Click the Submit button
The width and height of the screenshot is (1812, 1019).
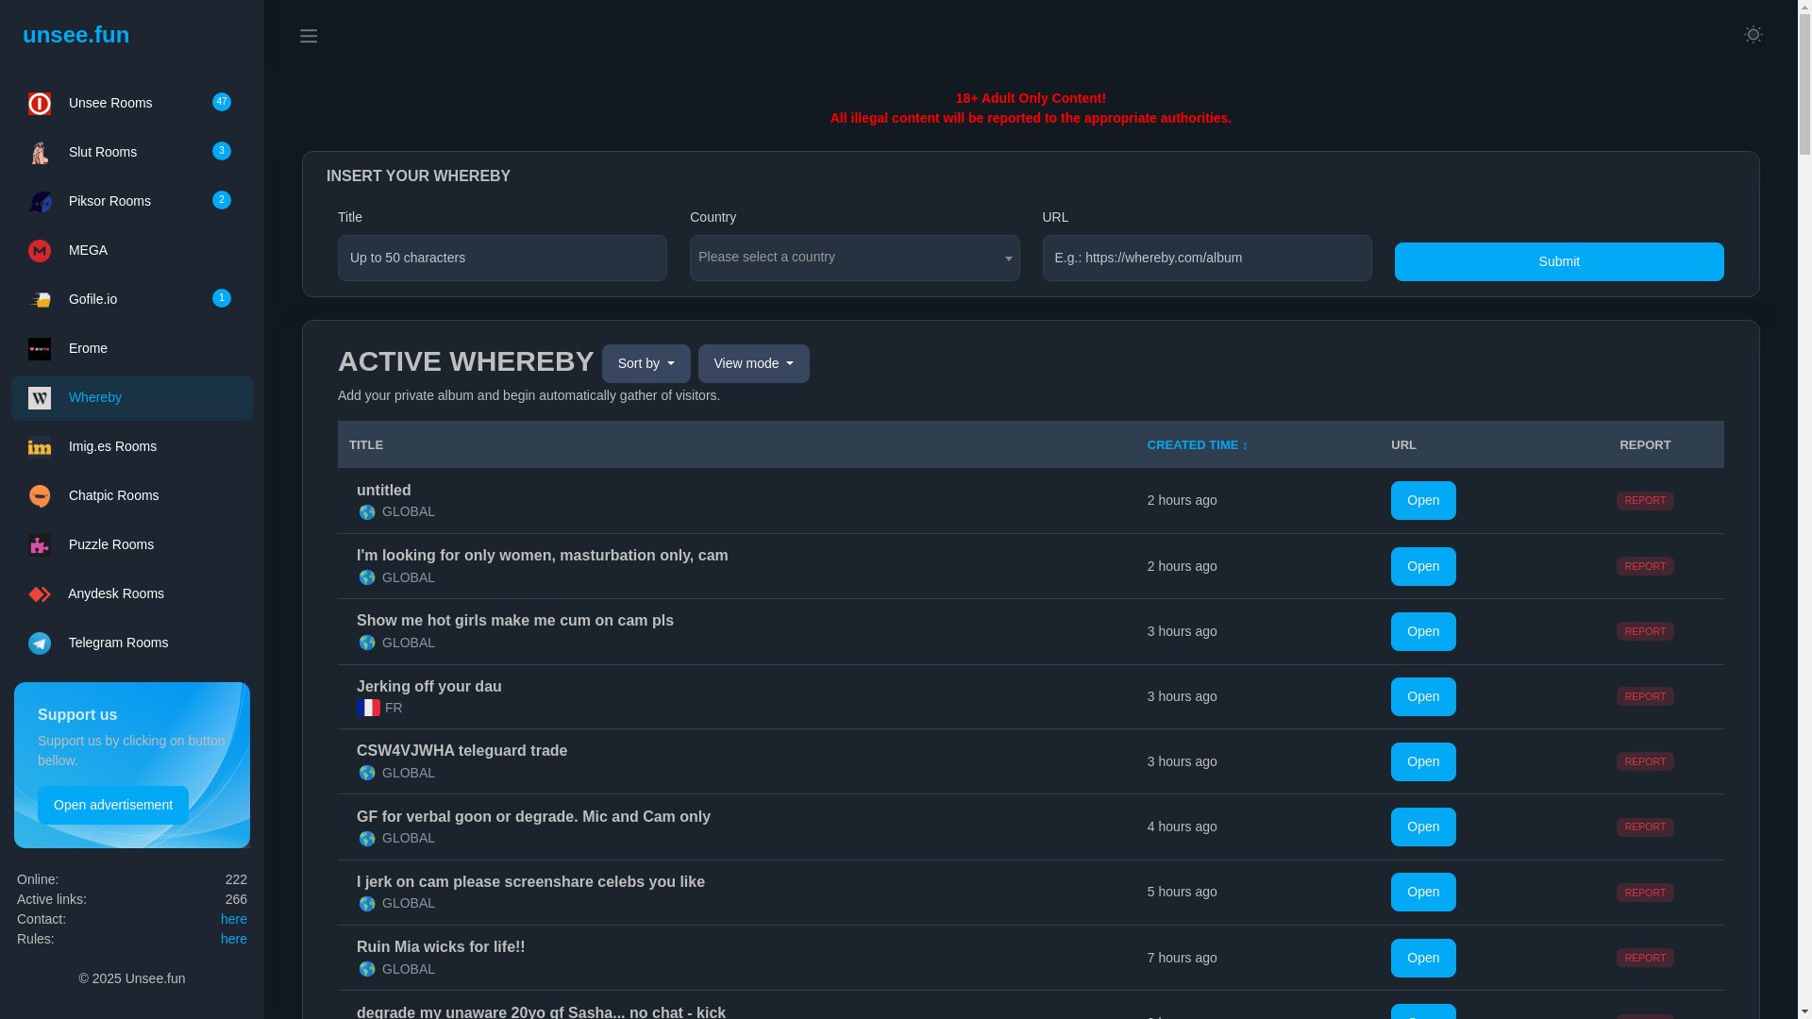[x=1558, y=261]
